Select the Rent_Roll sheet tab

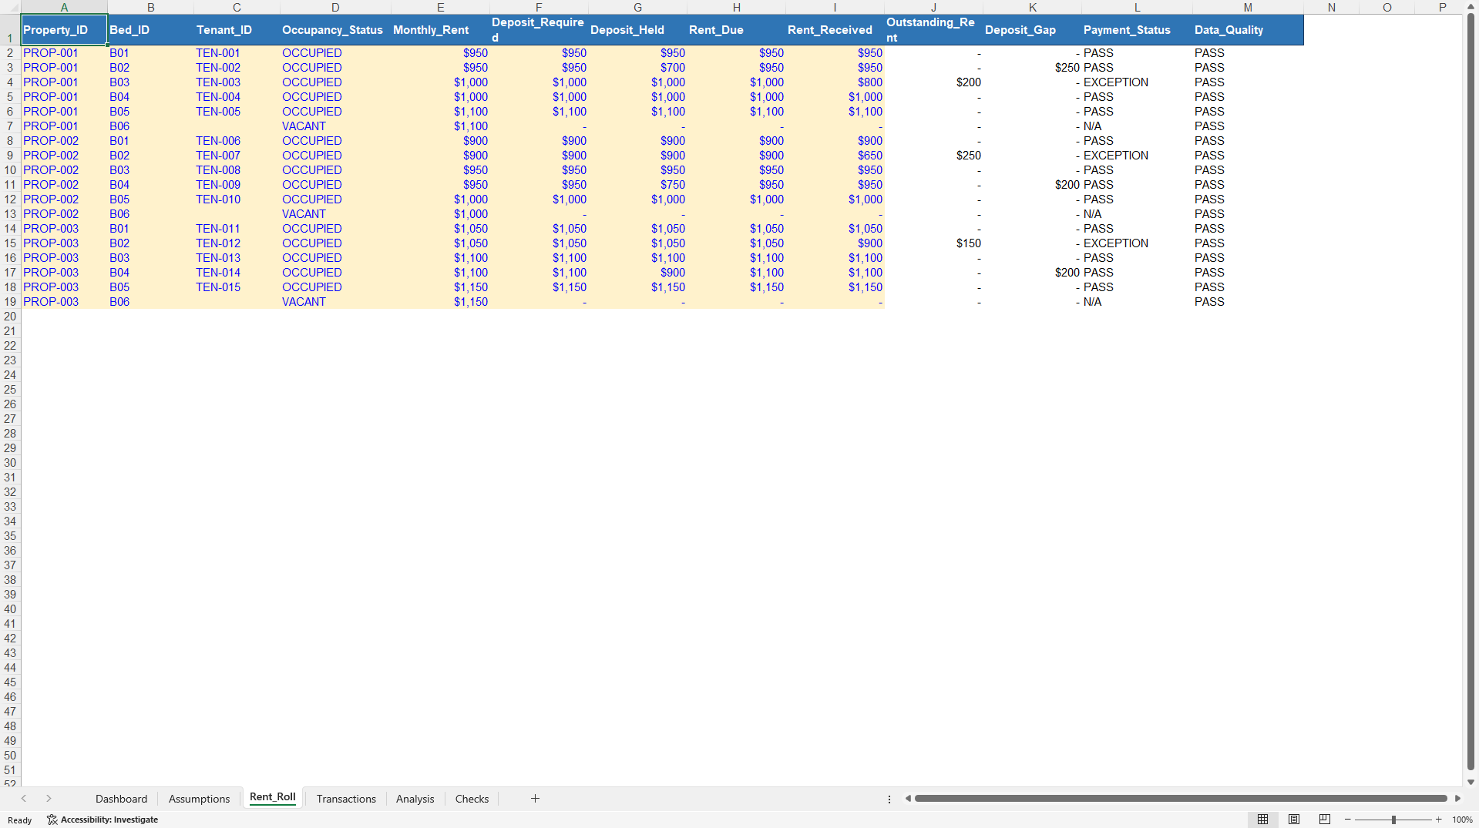[x=273, y=797]
